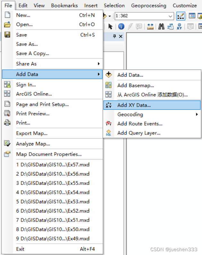
Task: Open the Customize menu
Action: 185,5
